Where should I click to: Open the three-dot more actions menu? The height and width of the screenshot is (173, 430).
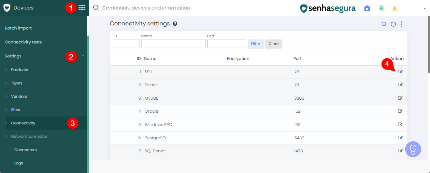coord(401,24)
